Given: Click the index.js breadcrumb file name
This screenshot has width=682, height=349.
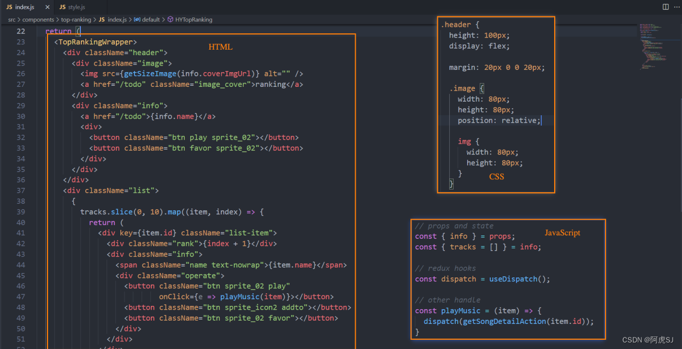Looking at the screenshot, I should point(117,20).
